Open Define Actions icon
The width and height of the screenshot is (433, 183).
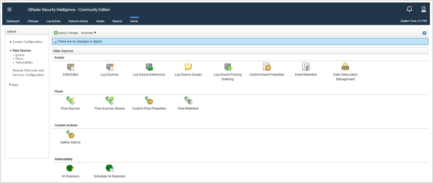tap(70, 134)
